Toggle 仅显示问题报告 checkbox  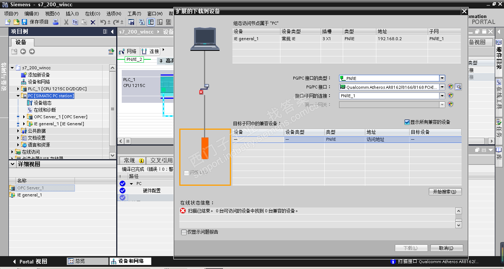[x=184, y=232]
